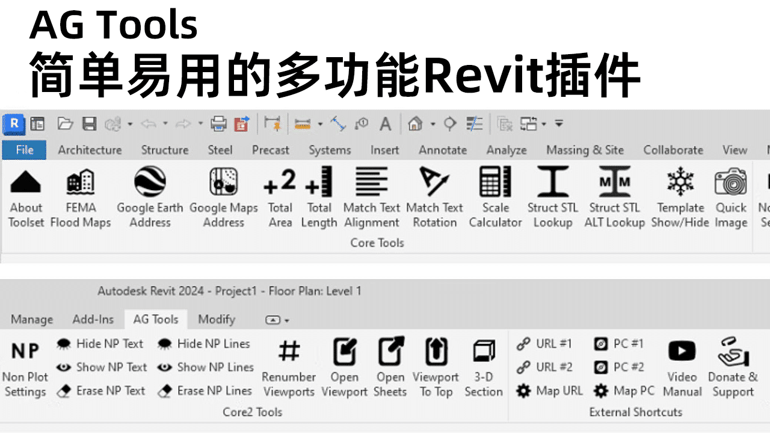Show NP Lines

click(x=205, y=367)
